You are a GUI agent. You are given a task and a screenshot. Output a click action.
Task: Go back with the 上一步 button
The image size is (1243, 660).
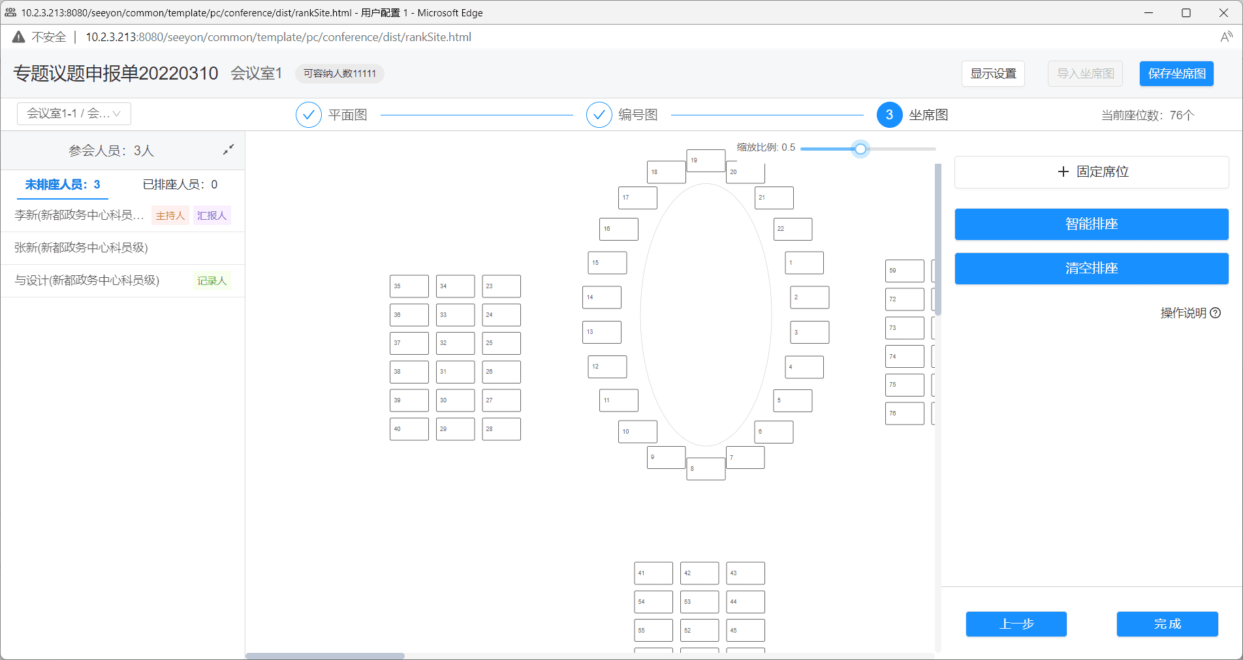1016,624
